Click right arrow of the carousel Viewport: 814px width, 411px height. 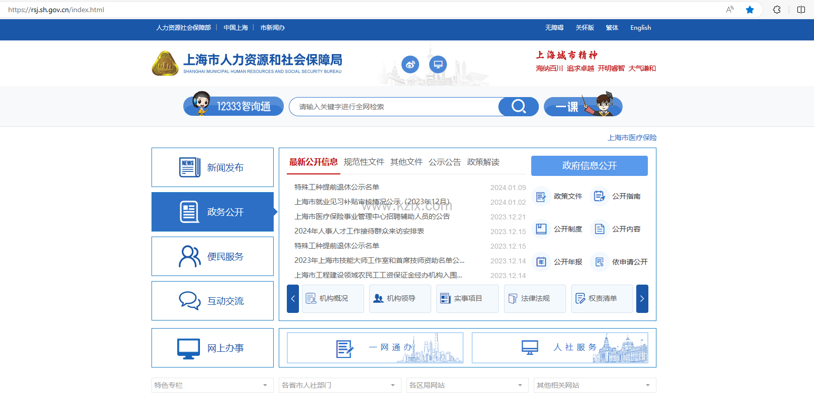pos(642,299)
